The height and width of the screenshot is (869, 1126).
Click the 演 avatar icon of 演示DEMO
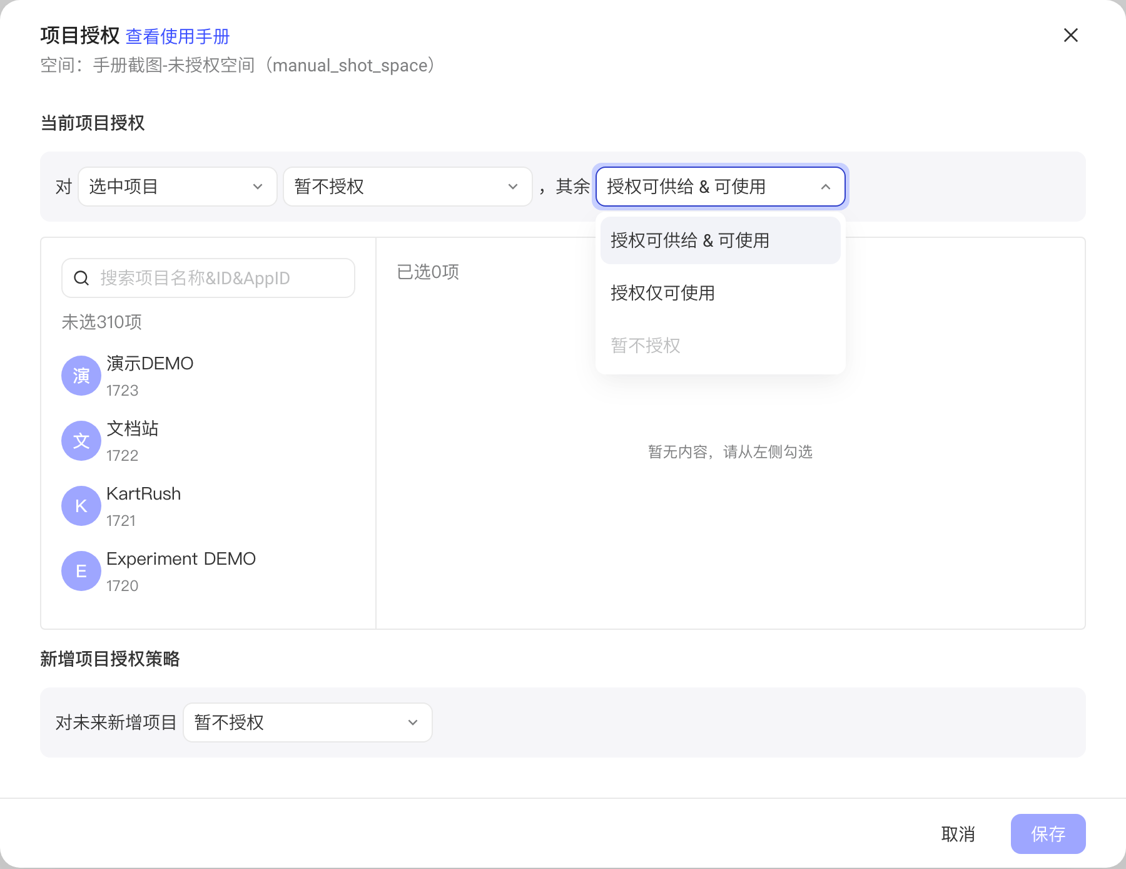pyautogui.click(x=81, y=376)
